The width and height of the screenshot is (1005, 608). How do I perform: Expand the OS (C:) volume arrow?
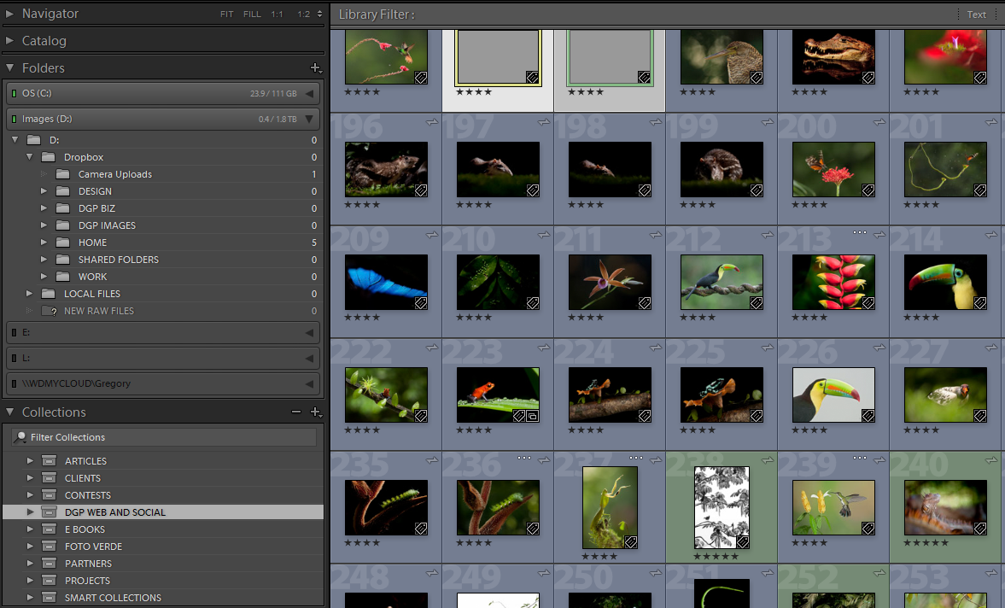310,94
